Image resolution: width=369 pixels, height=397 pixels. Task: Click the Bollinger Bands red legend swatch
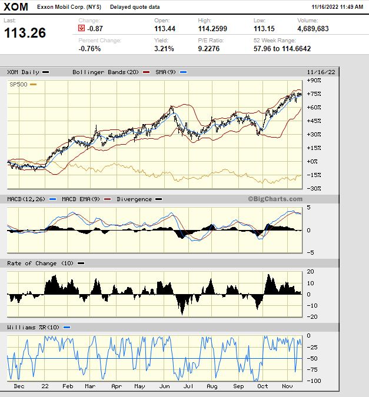point(146,72)
